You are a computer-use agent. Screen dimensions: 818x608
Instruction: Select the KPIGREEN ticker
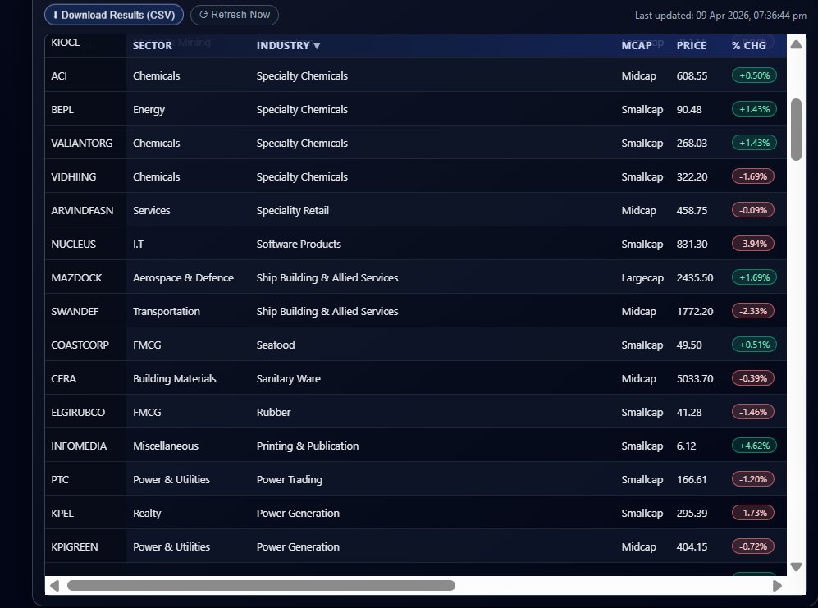click(x=74, y=547)
